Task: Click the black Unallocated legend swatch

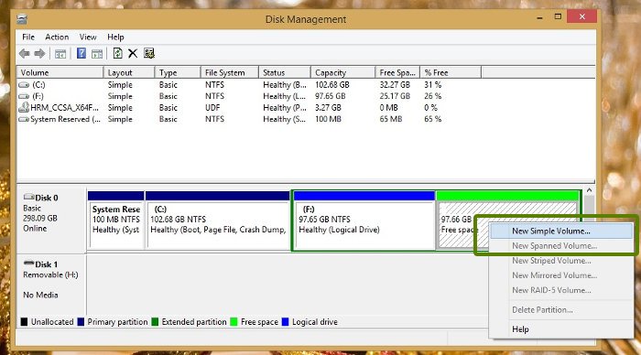Action: coord(24,322)
